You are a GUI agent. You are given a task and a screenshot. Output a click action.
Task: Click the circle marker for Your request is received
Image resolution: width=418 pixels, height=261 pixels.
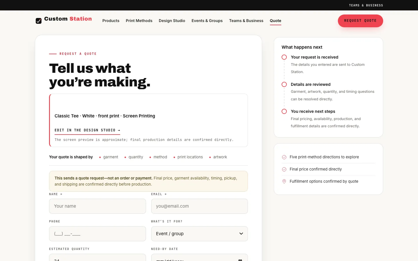click(284, 57)
